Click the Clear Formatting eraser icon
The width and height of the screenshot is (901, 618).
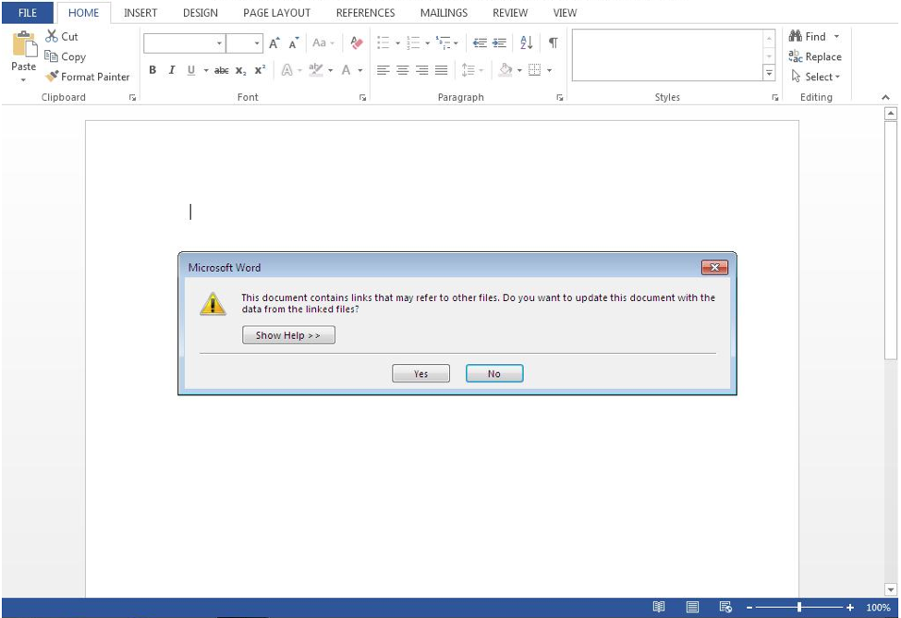pyautogui.click(x=357, y=43)
